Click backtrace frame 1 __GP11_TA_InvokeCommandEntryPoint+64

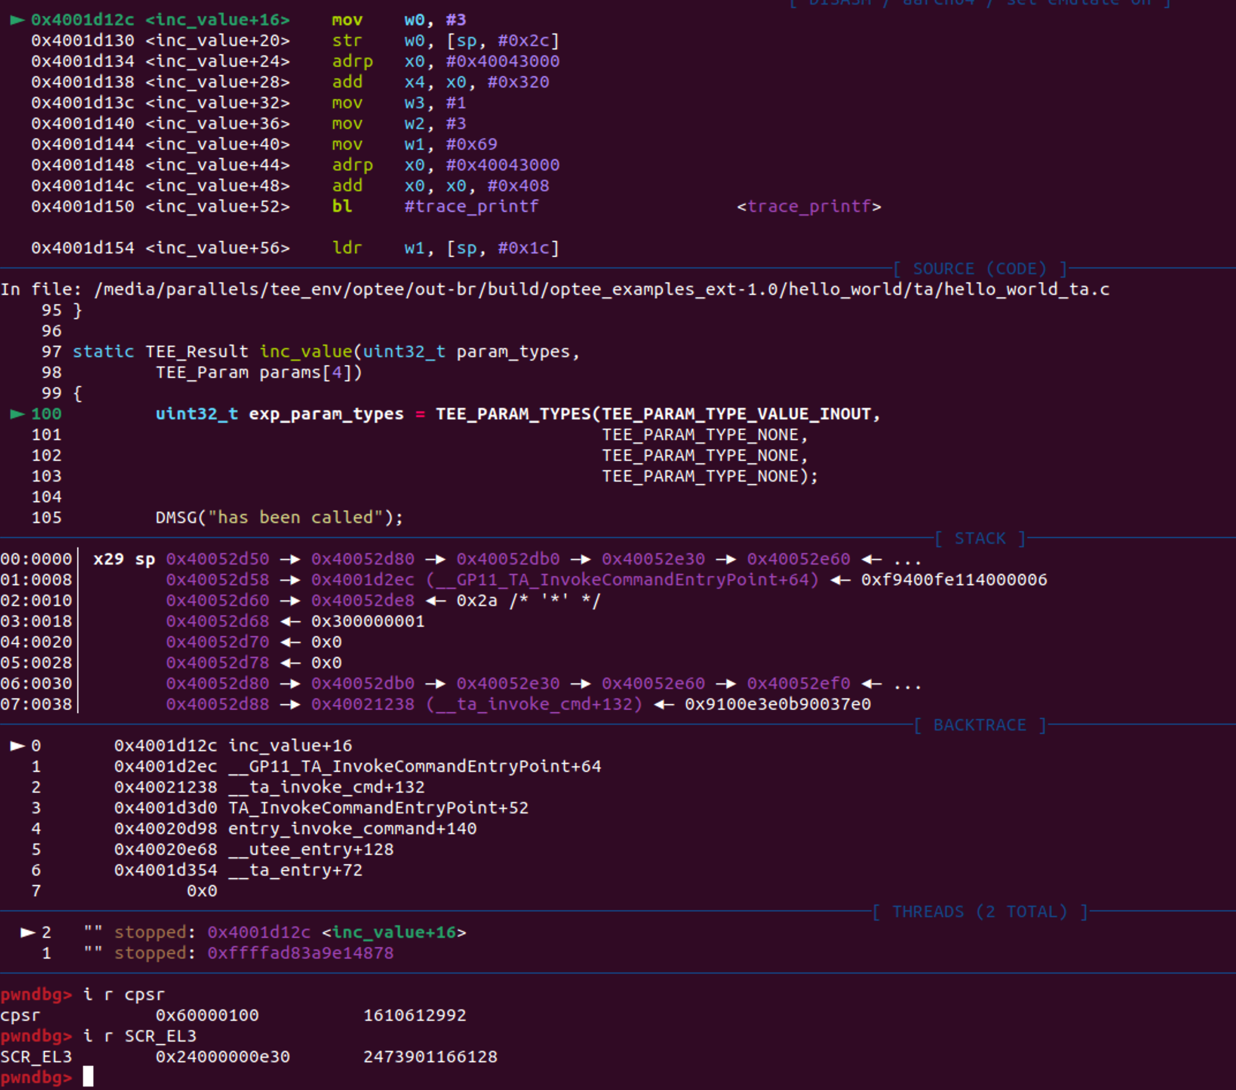tap(357, 766)
